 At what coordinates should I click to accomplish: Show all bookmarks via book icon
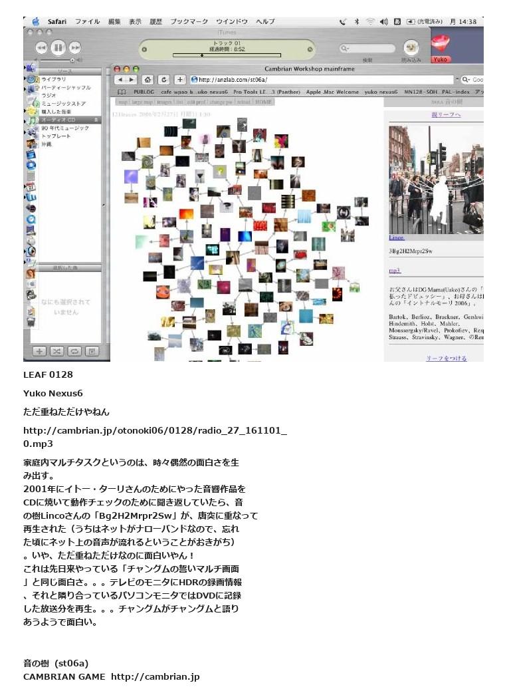click(x=122, y=92)
